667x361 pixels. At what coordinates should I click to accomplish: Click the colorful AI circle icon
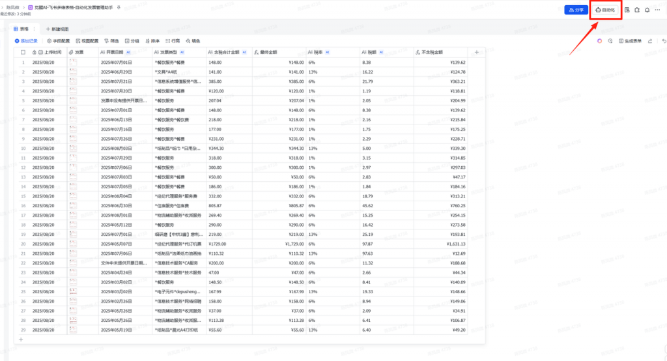click(599, 41)
